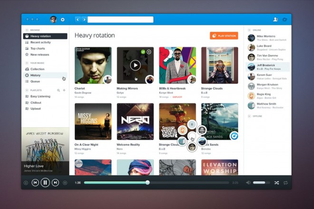Open the Chariot album cover
The height and width of the screenshot is (209, 314).
pos(93,65)
